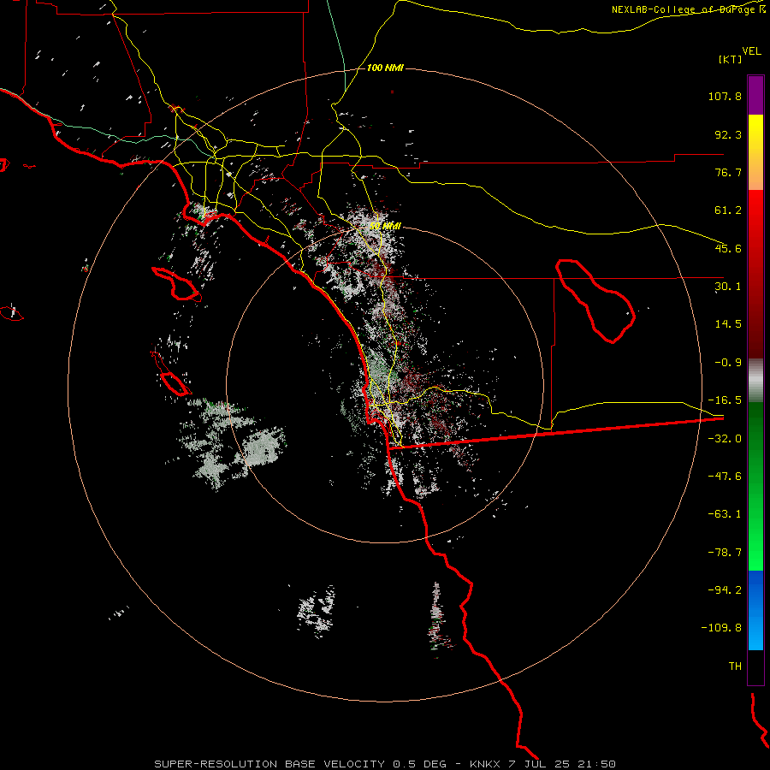Click the [KT] units label

(731, 59)
